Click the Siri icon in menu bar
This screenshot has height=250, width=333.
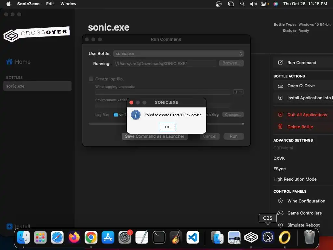tap(276, 4)
